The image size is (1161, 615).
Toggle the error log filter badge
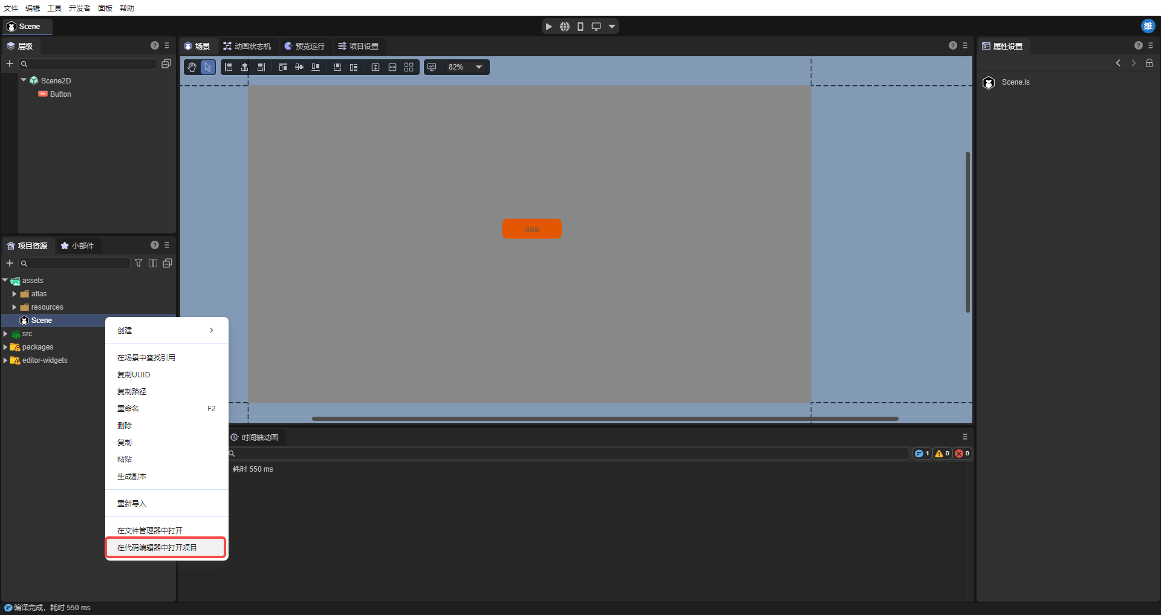(x=962, y=454)
